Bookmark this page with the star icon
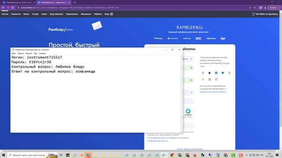Viewport: 282px width, 158px height. tap(255, 8)
